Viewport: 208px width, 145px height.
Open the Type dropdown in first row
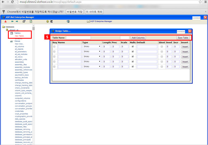coord(92,47)
